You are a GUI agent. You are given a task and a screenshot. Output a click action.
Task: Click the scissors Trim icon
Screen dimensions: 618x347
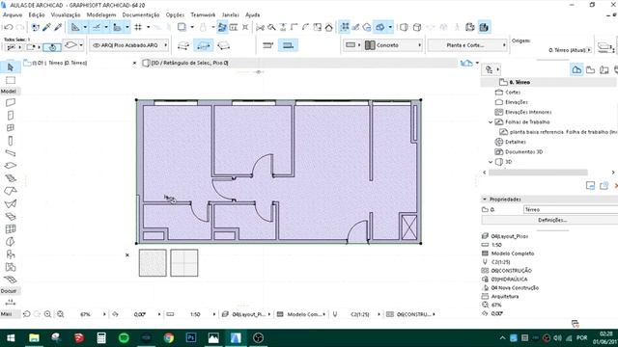(x=260, y=27)
